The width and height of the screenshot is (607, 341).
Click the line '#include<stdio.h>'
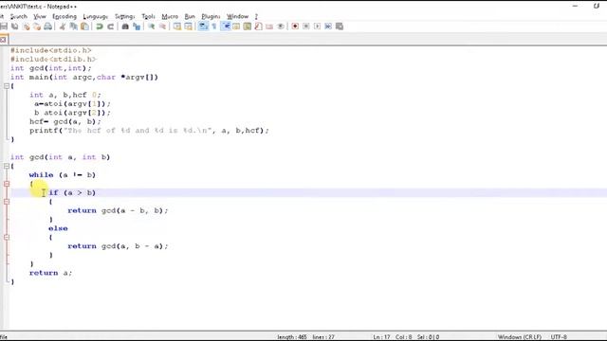tap(50, 50)
